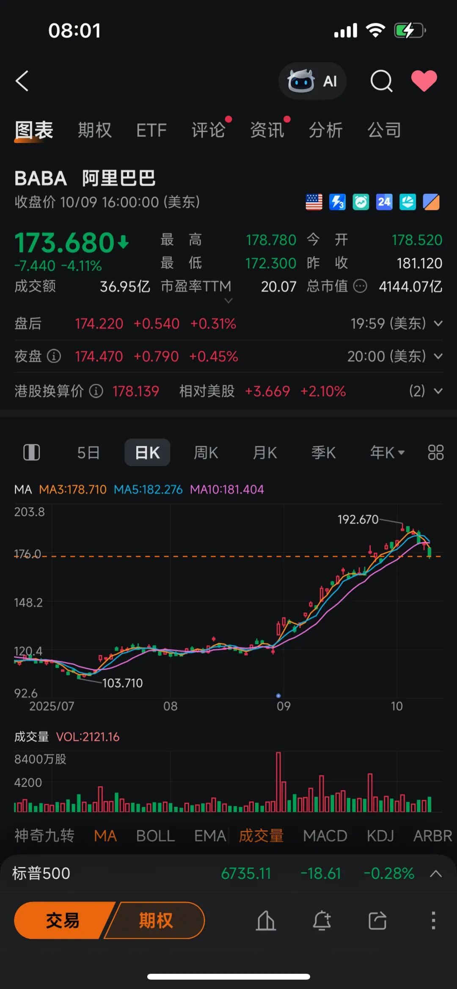Select the KDJ sub-indicator
457x989 pixels.
[x=380, y=836]
